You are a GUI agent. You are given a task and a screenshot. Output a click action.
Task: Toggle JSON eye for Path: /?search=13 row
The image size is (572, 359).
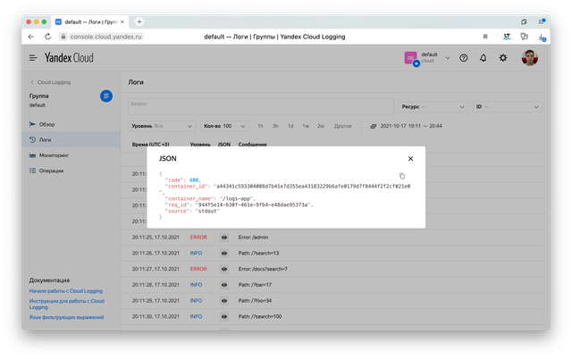tap(224, 253)
